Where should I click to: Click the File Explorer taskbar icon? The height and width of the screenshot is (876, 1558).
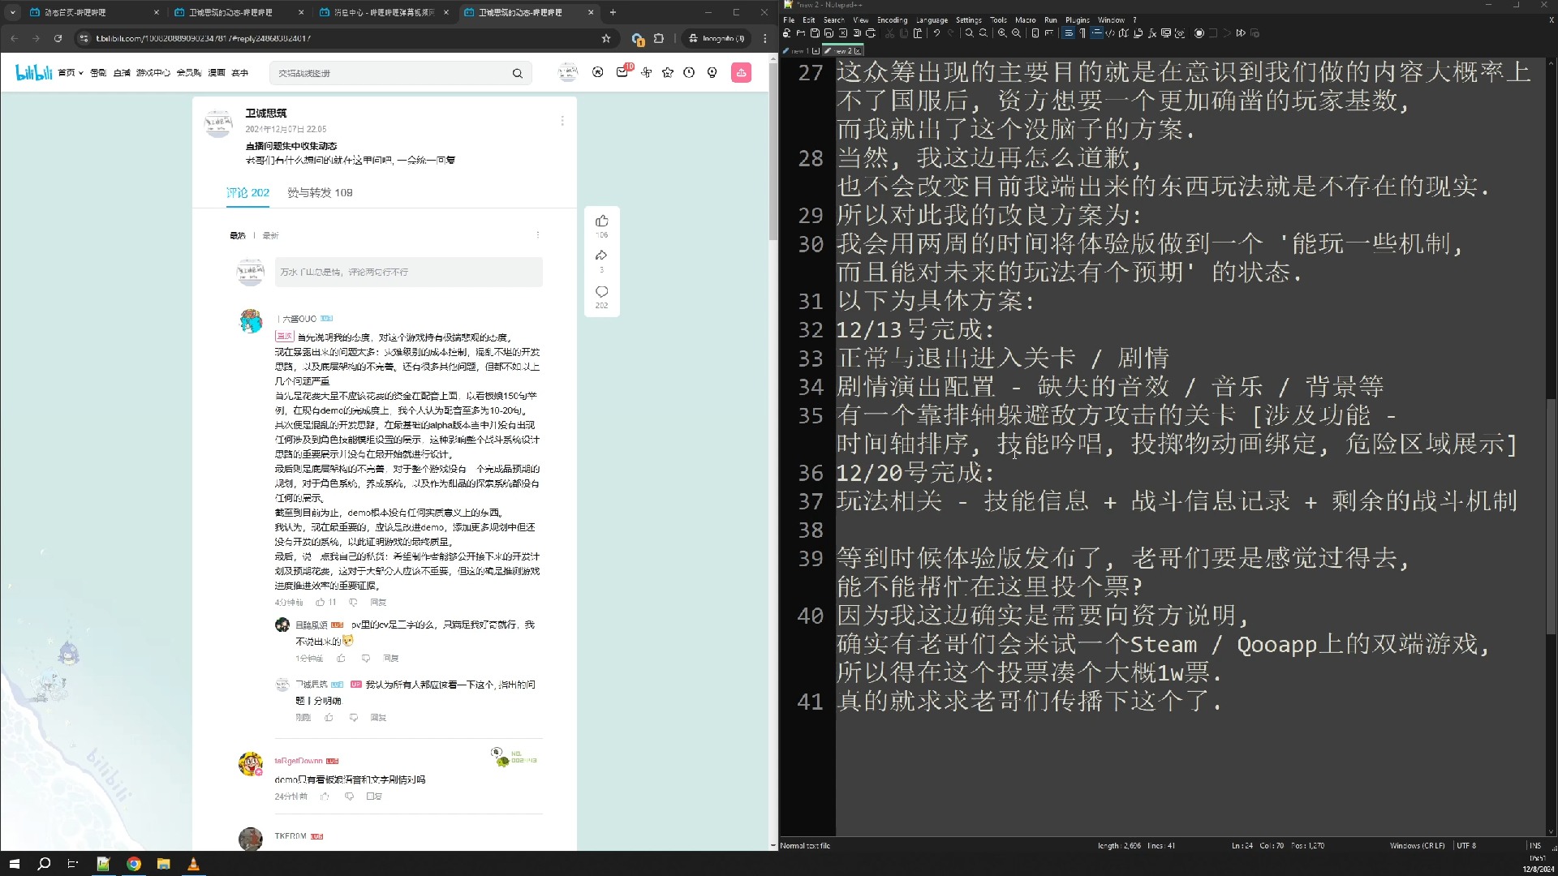[x=163, y=864]
